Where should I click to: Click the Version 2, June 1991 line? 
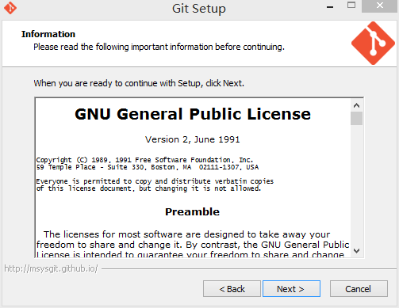coord(192,139)
